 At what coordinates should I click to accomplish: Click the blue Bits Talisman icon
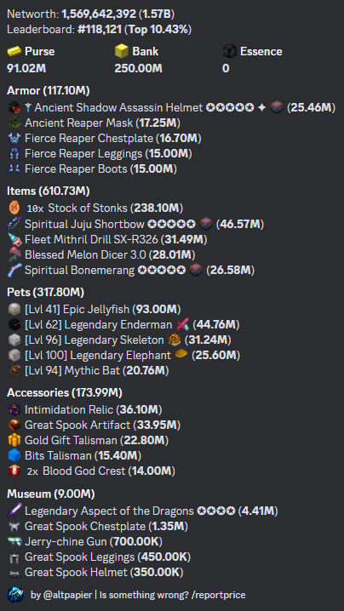click(14, 455)
